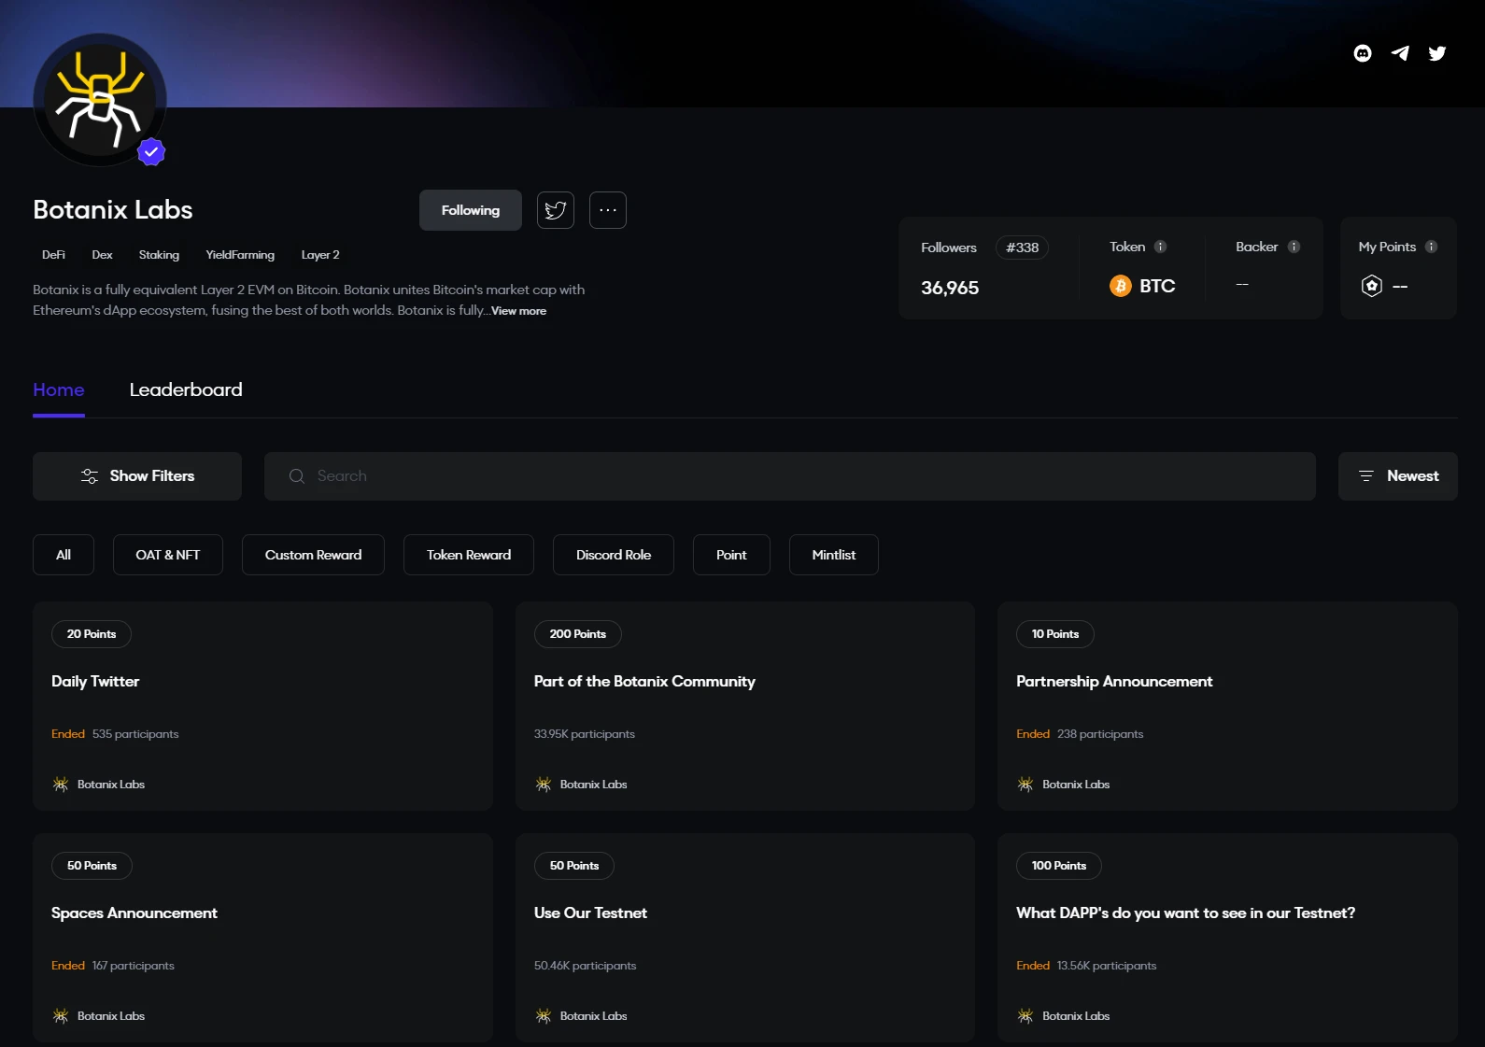Click the Twitter bird icon in header
1485x1047 pixels.
tap(1437, 53)
